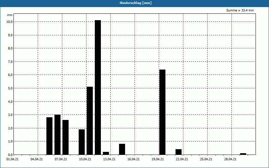Viewport: 269px width, 168px height.
Task: Click the 16.04.21 date label
Action: 133,159
